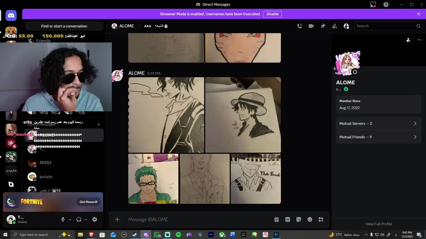The height and width of the screenshot is (239, 426).
Task: Expand Mutual Friends — 9
Action: tap(378, 137)
